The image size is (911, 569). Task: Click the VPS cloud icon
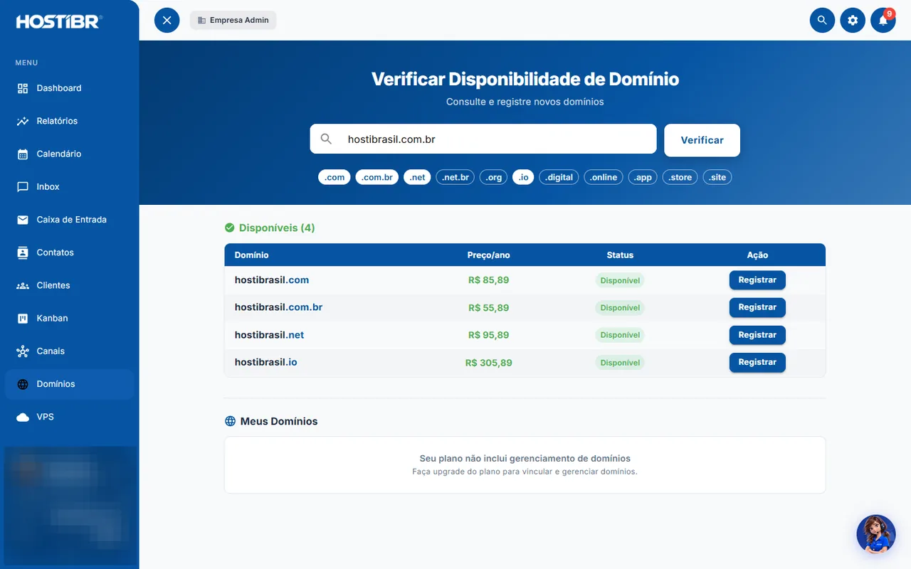coord(23,417)
